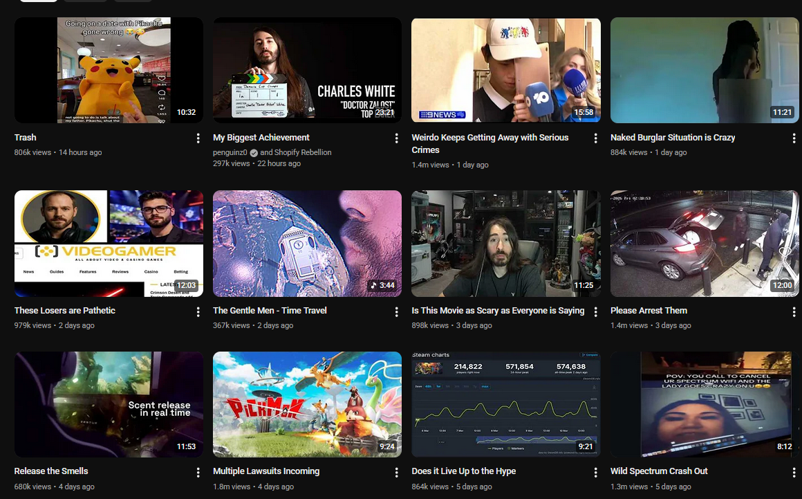Click '806k views' under the Trash video
The width and height of the screenshot is (802, 499).
32,152
